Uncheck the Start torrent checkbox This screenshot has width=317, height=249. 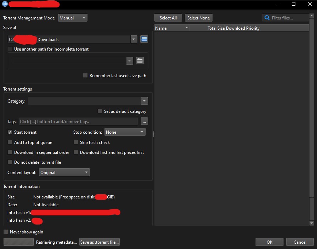10,132
